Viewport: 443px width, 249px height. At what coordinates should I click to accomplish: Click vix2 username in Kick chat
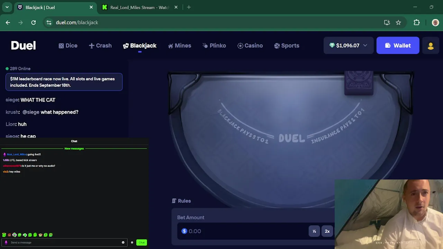coord(6,172)
